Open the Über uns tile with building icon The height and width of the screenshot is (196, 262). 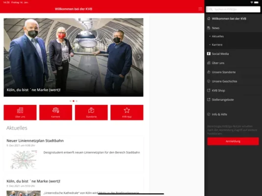(x=20, y=112)
